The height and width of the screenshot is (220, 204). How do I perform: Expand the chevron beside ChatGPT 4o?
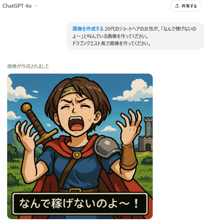[x=36, y=6]
